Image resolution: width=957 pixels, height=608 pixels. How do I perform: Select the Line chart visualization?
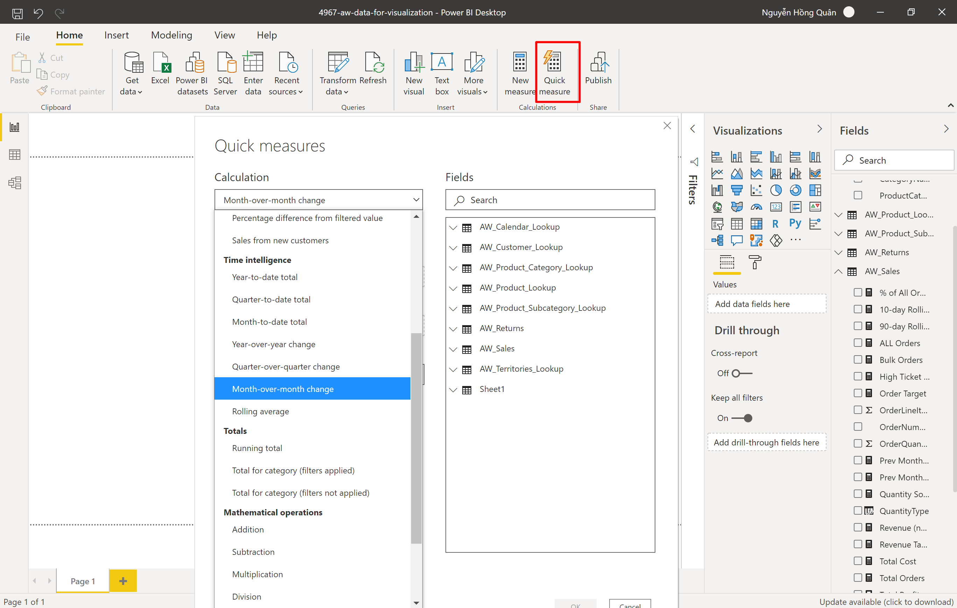[717, 173]
